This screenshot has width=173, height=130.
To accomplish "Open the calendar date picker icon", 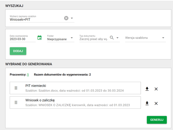I will point(40,38).
